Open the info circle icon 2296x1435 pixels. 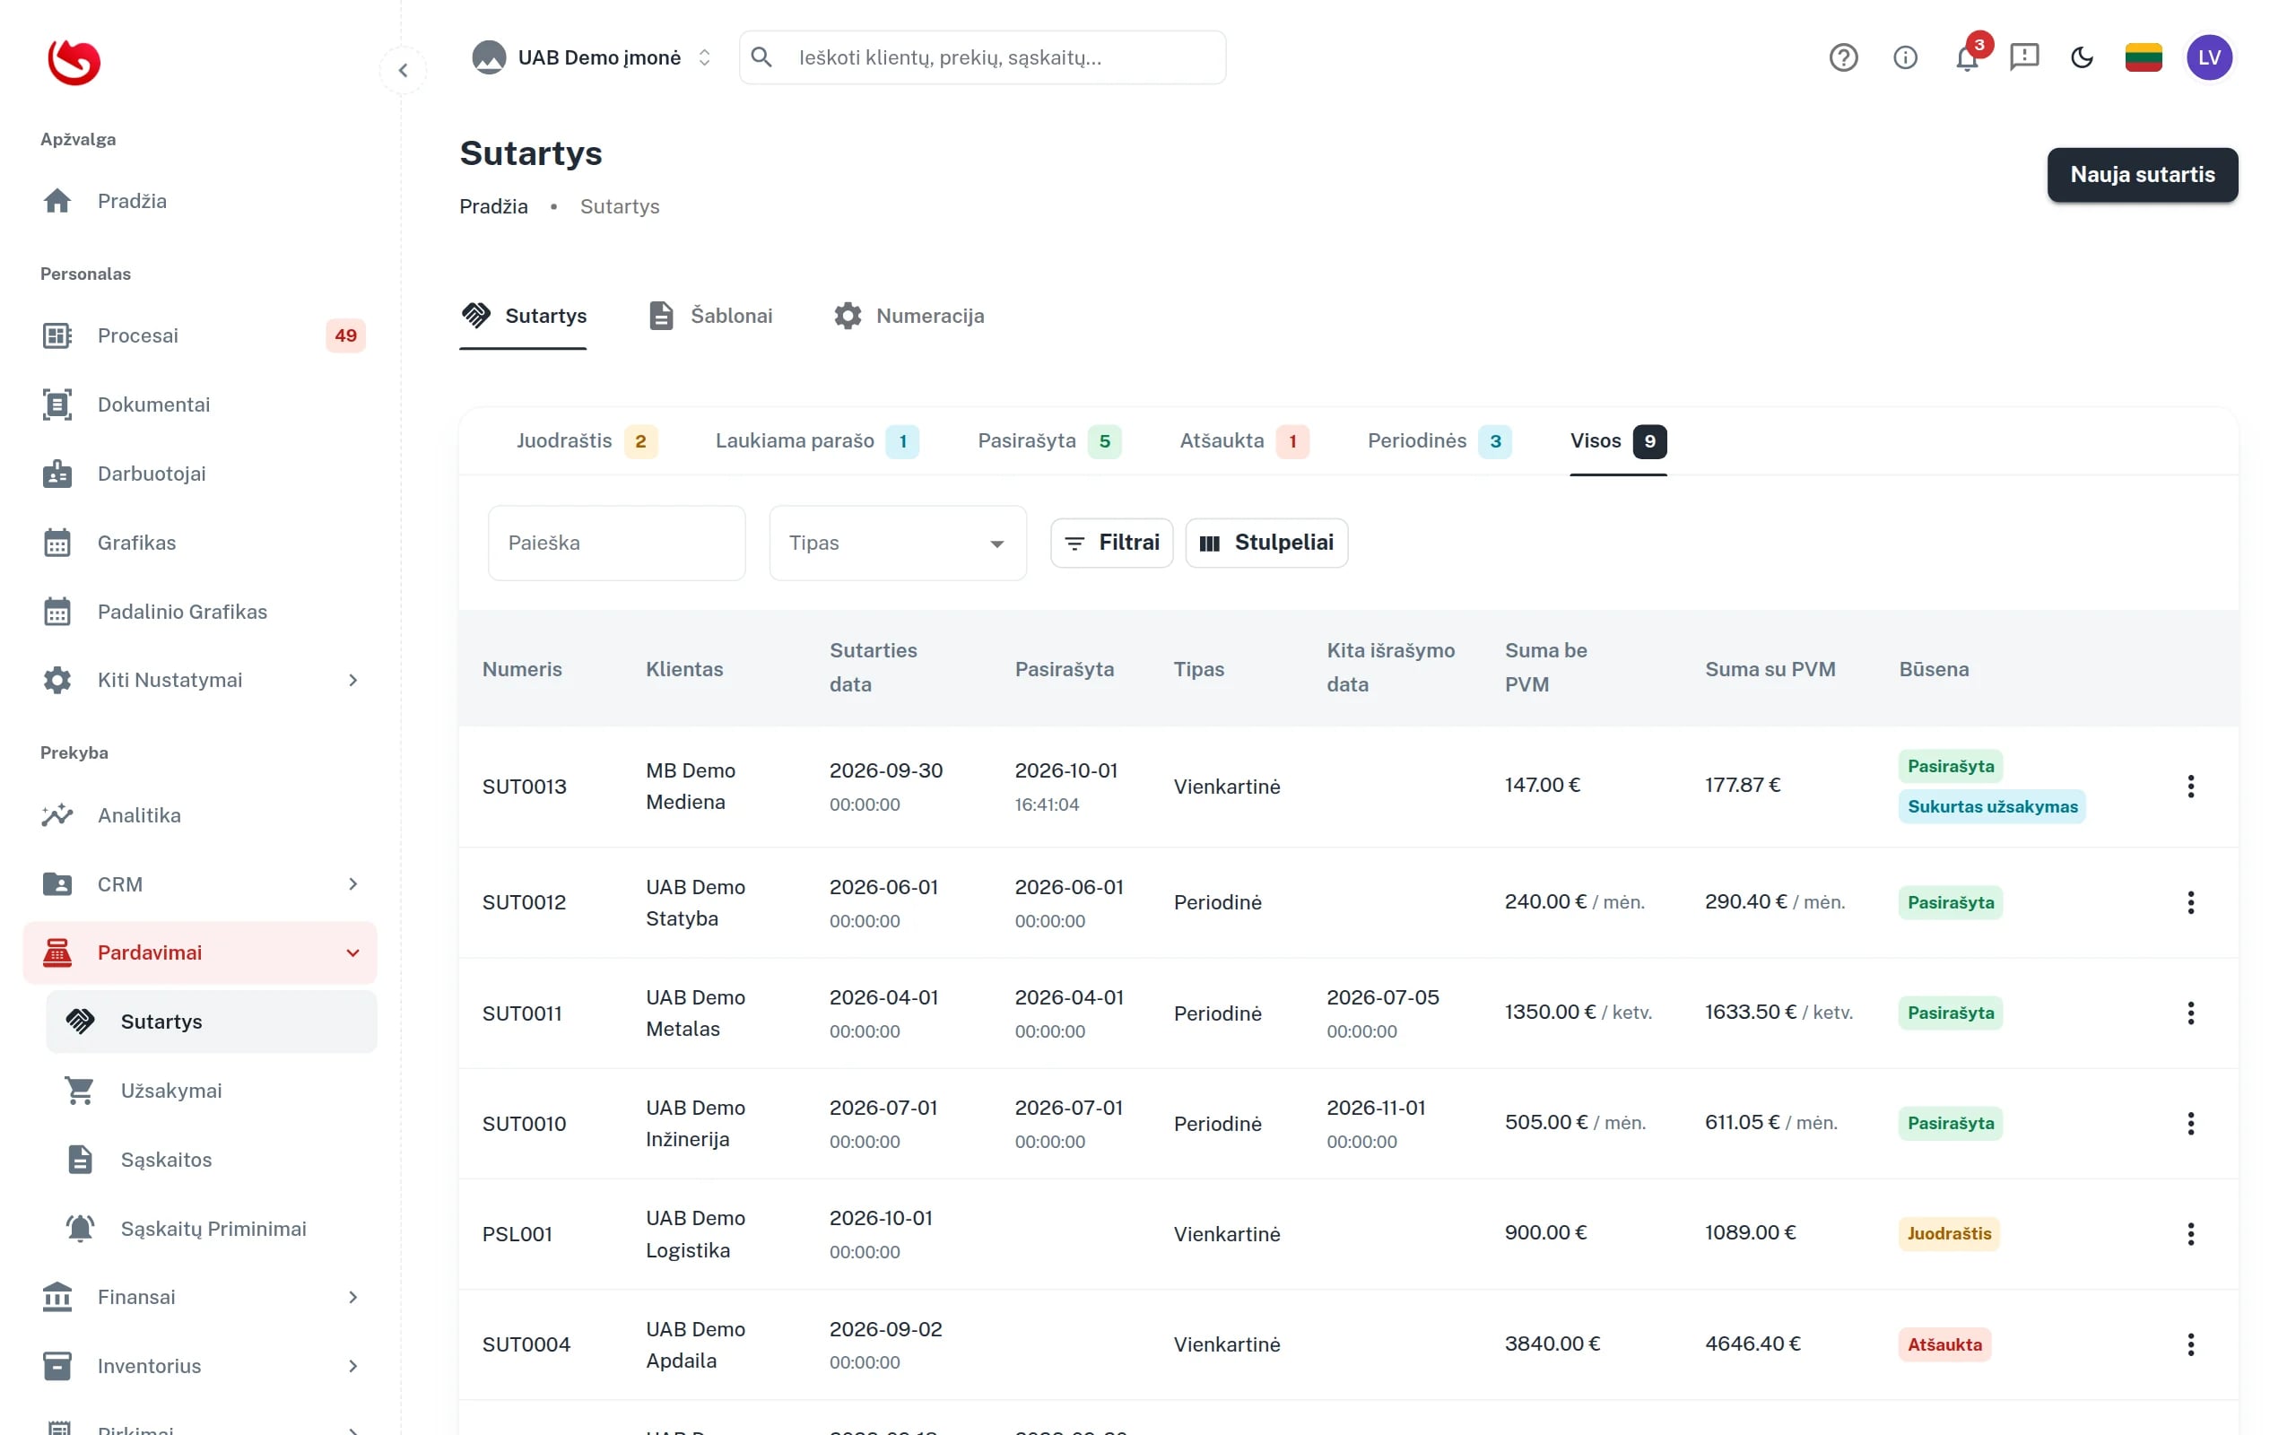(x=1904, y=58)
